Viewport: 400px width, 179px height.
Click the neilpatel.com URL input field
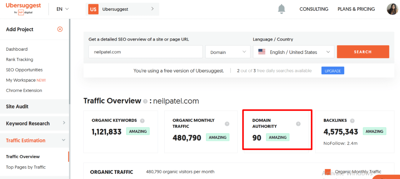coord(146,52)
